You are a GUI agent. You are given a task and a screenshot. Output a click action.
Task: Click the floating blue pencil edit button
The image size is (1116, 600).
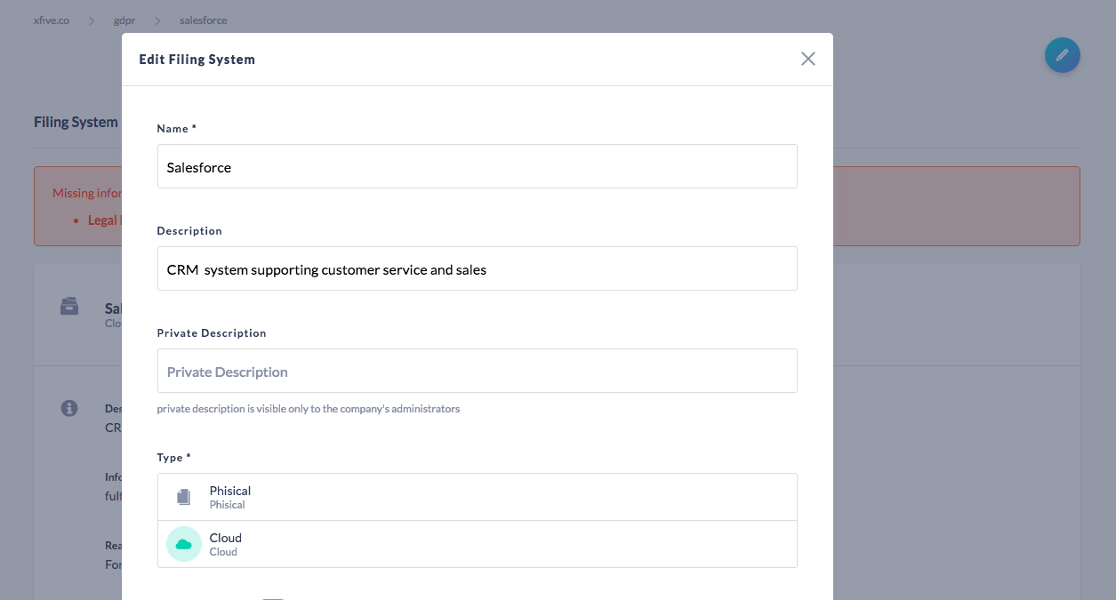(x=1062, y=55)
